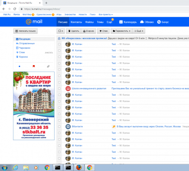
Task: Open the Отправленные folder link
Action: point(27,43)
